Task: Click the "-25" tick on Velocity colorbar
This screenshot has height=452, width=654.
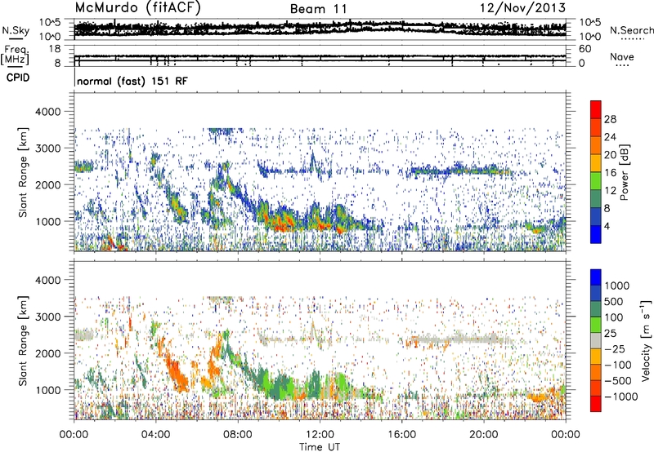Action: [x=615, y=348]
